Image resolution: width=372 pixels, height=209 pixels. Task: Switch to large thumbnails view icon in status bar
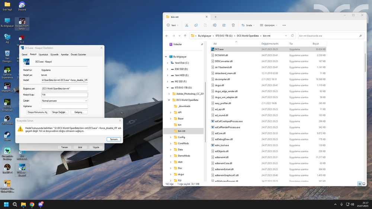[x=364, y=184]
